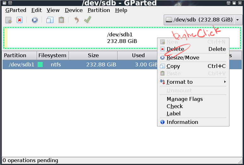
Task: Sort by the Partition column header
Action: tap(20, 55)
